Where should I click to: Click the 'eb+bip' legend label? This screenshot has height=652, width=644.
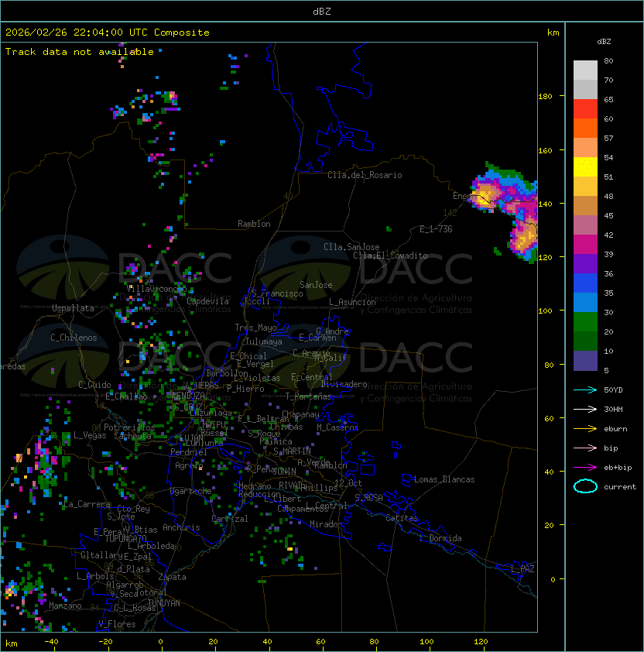pos(618,468)
